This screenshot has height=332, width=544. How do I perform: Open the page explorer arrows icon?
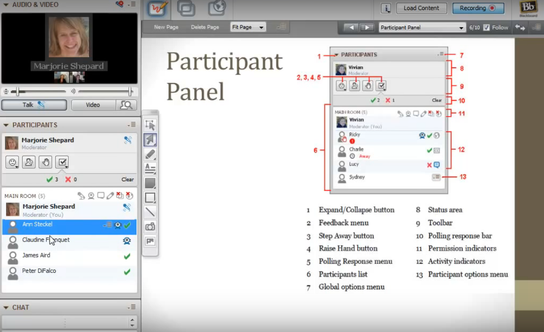pyautogui.click(x=520, y=27)
